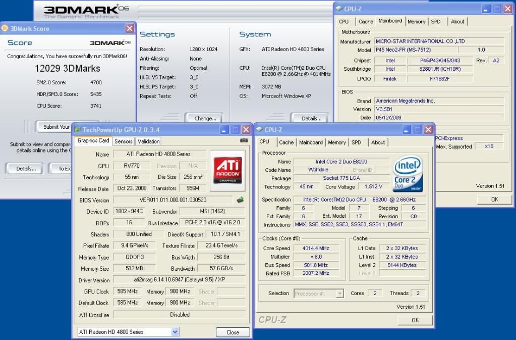Click the 3DMark Score window title icon
The height and width of the screenshot is (340, 516).
5,28
